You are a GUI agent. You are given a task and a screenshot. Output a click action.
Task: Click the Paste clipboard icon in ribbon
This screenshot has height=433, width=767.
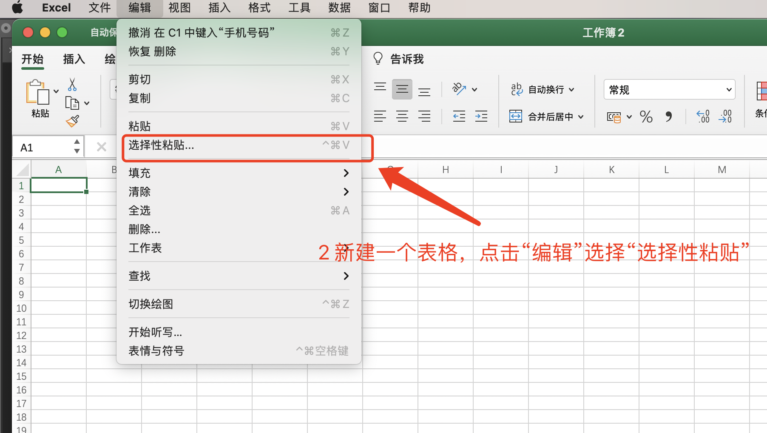(x=37, y=92)
